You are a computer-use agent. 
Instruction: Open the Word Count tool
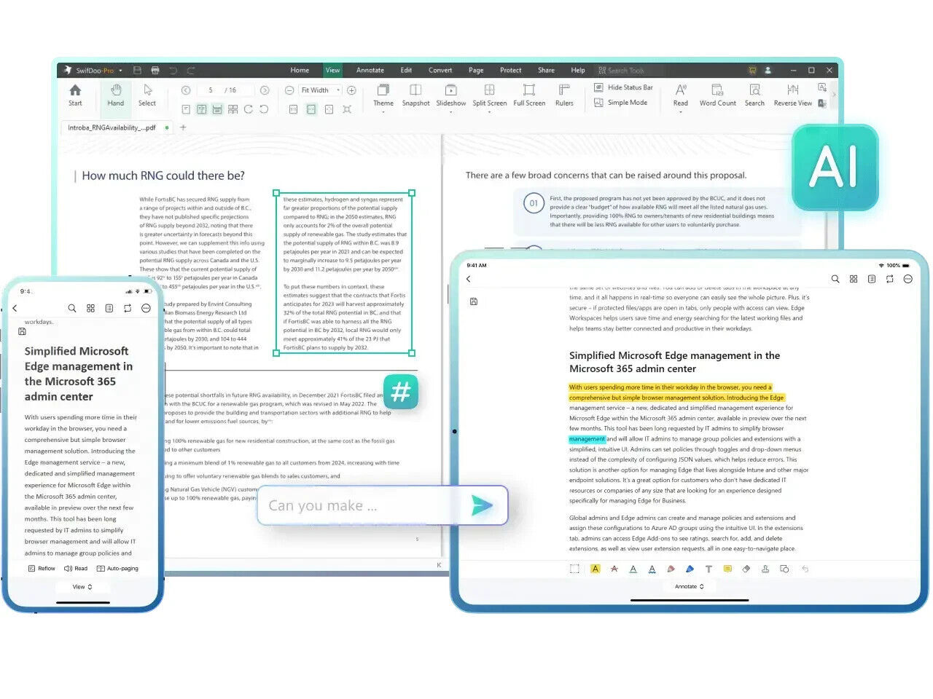pyautogui.click(x=718, y=95)
